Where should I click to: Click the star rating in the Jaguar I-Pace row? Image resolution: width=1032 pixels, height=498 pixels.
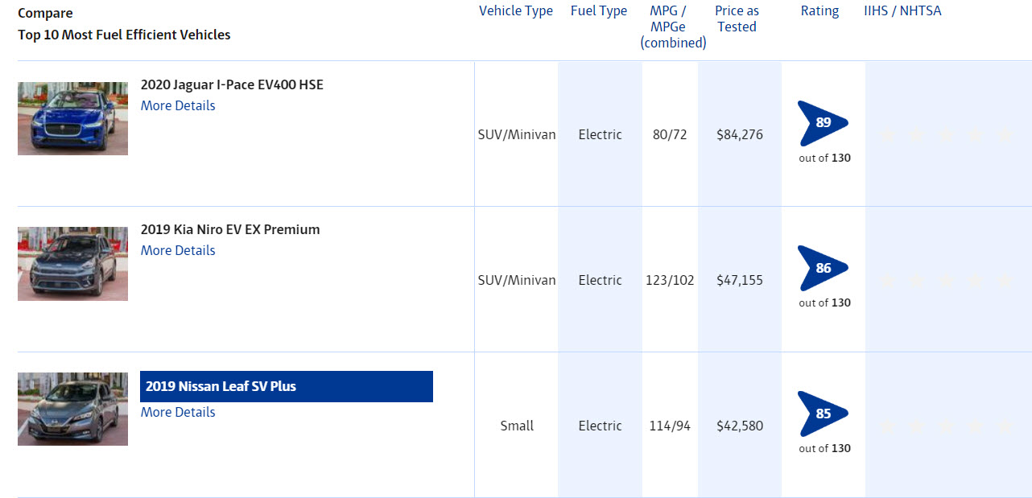click(947, 135)
